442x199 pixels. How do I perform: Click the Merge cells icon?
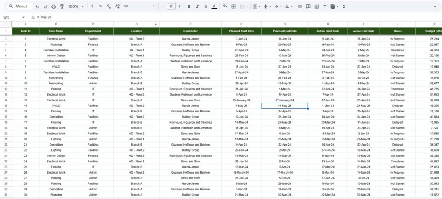coord(242,6)
